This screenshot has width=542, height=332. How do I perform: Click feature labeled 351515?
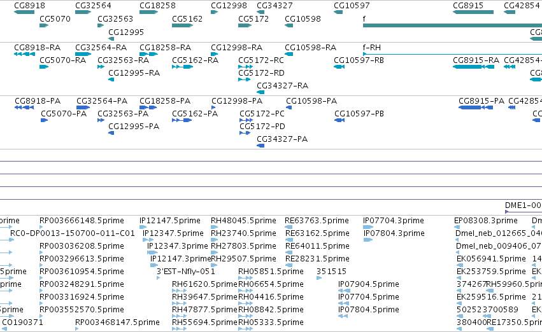click(331, 272)
